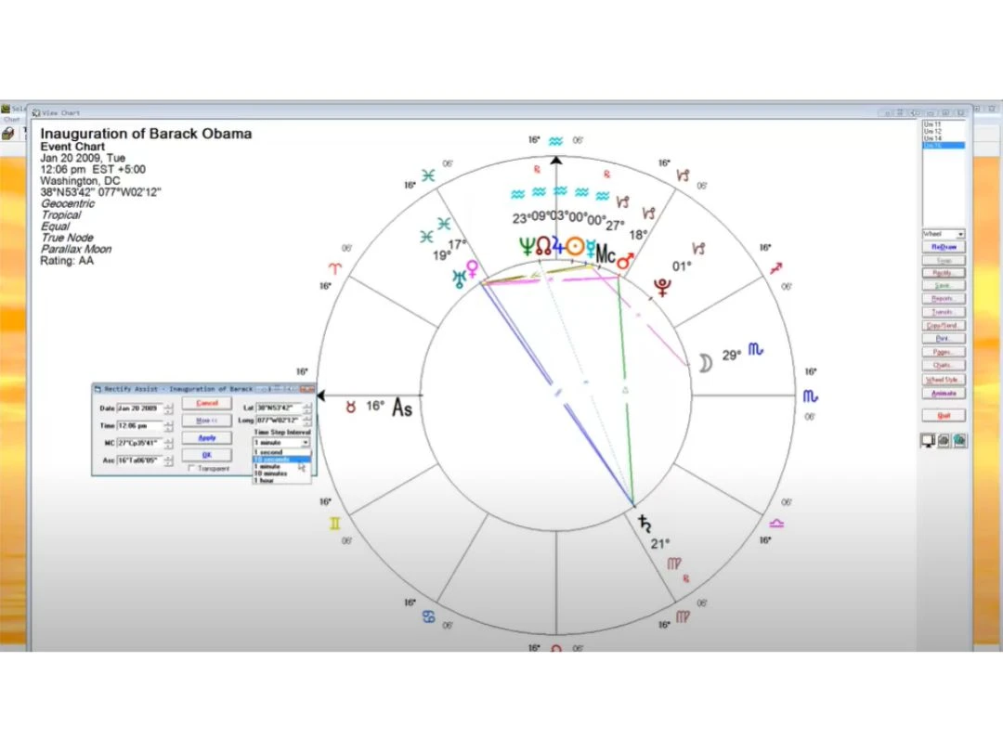Select '10 seconds' in time step list
Screen dimensions: 1003x752
coord(271,460)
